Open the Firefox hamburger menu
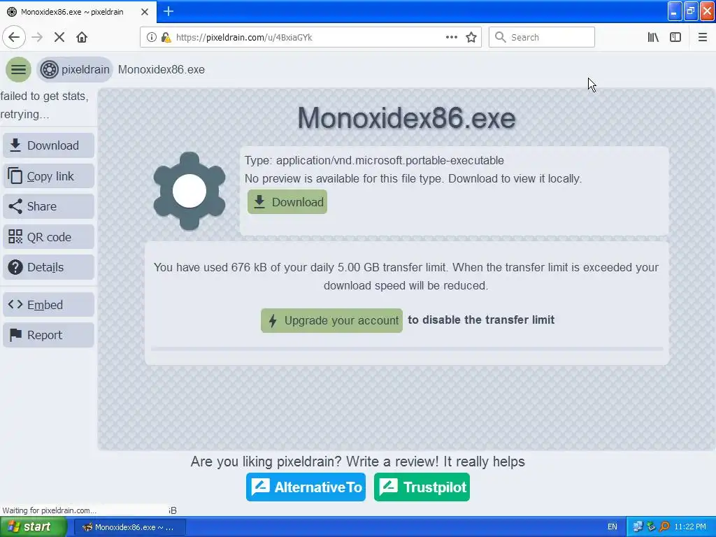The width and height of the screenshot is (716, 537). [702, 38]
